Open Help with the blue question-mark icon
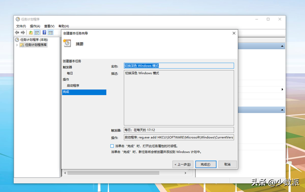 [x=44, y=32]
